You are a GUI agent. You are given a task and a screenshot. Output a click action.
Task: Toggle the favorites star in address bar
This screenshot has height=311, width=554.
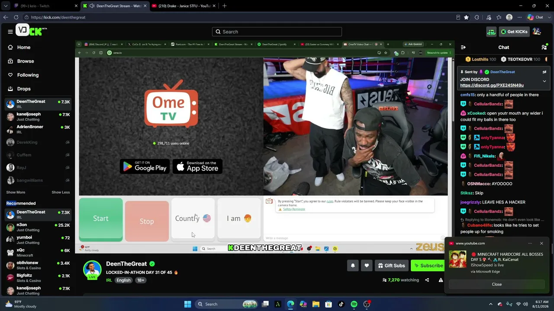tap(466, 17)
